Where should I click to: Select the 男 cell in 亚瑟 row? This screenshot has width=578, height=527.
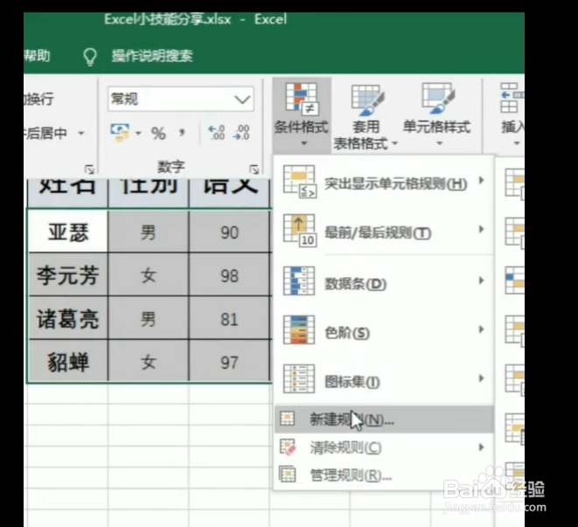click(x=148, y=232)
